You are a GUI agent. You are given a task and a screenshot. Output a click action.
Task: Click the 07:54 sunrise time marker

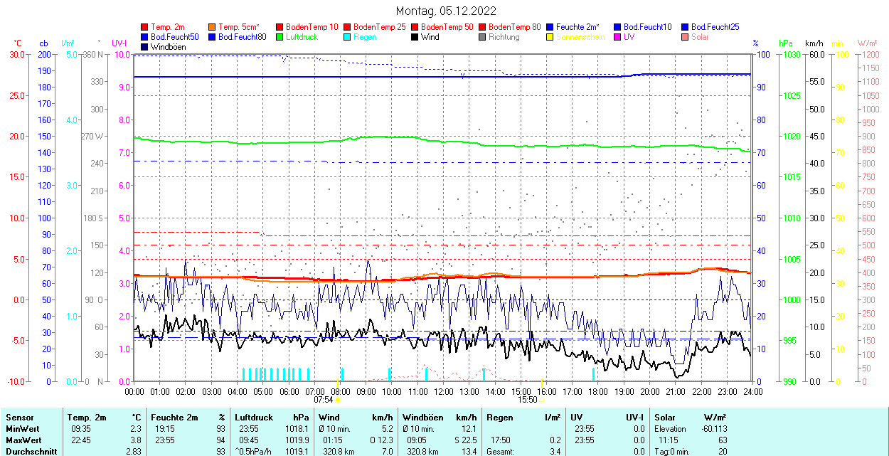click(324, 400)
